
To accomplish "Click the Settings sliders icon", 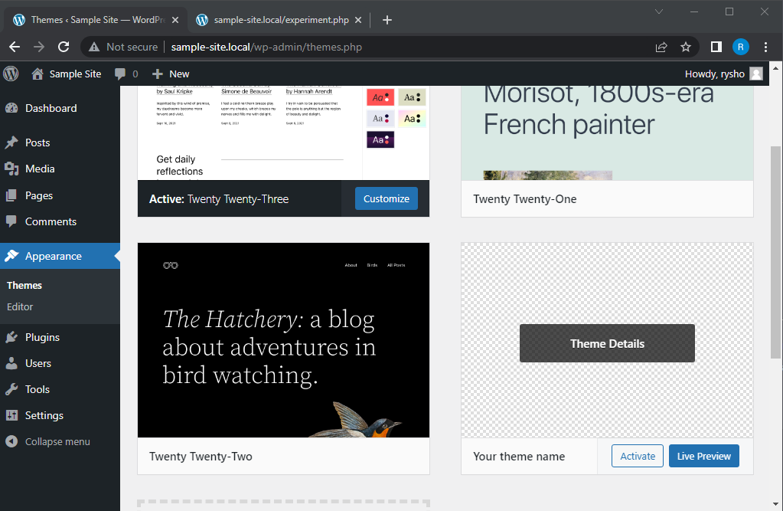I will (x=11, y=415).
